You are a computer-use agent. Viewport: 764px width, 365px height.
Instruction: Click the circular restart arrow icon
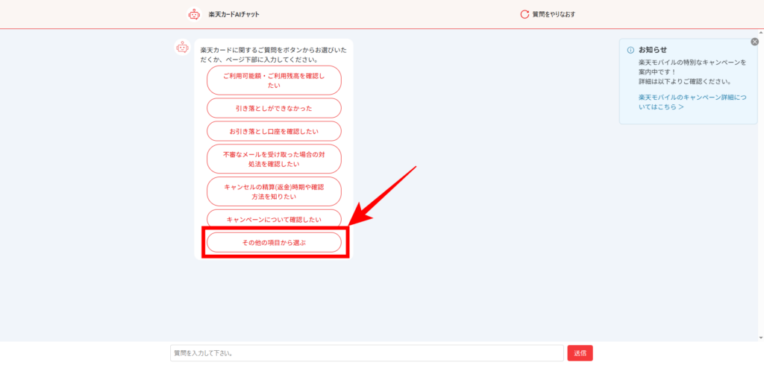(x=525, y=14)
